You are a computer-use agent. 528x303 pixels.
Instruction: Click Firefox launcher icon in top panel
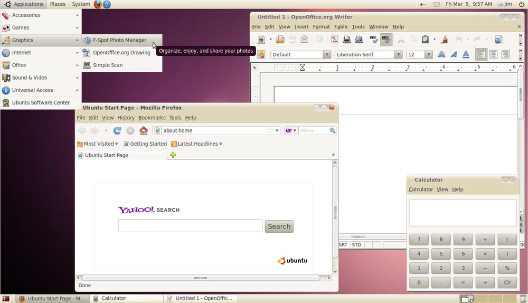[98, 4]
